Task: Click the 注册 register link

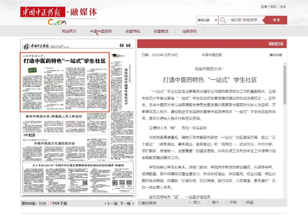Action: [283, 7]
